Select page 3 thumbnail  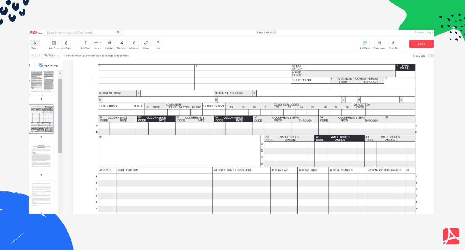pyautogui.click(x=42, y=157)
